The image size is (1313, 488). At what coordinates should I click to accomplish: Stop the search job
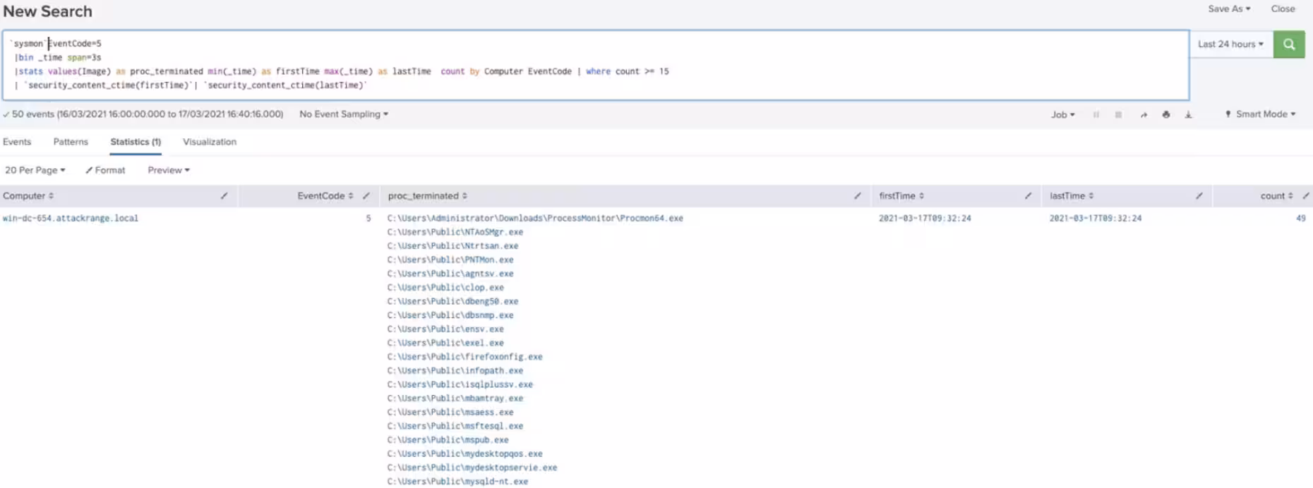coord(1119,114)
